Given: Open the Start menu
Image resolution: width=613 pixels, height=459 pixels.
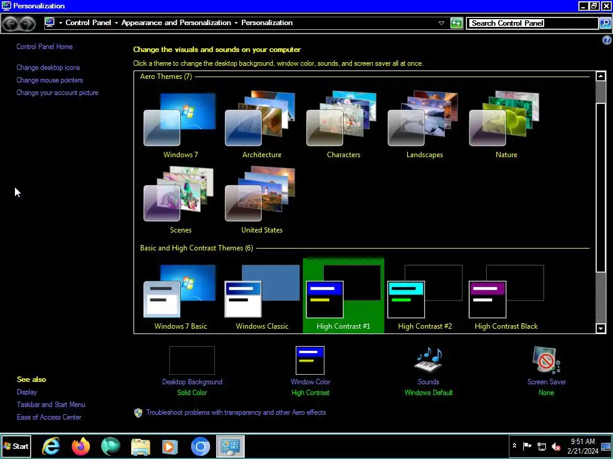Looking at the screenshot, I should tap(16, 446).
